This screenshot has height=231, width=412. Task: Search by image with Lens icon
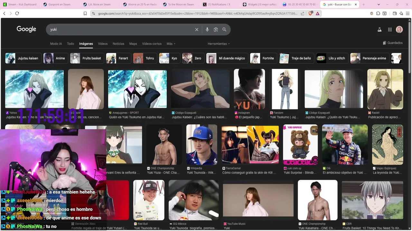[x=216, y=30]
